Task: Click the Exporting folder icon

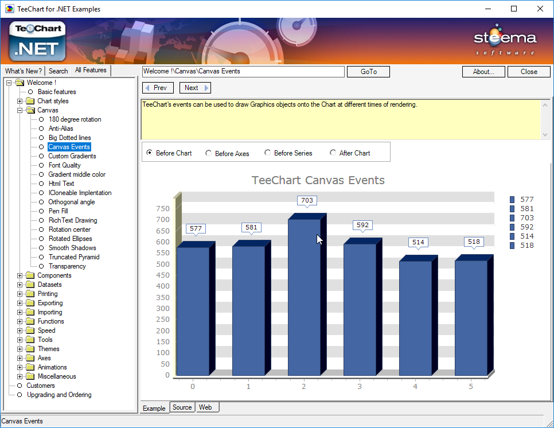Action: coord(30,304)
